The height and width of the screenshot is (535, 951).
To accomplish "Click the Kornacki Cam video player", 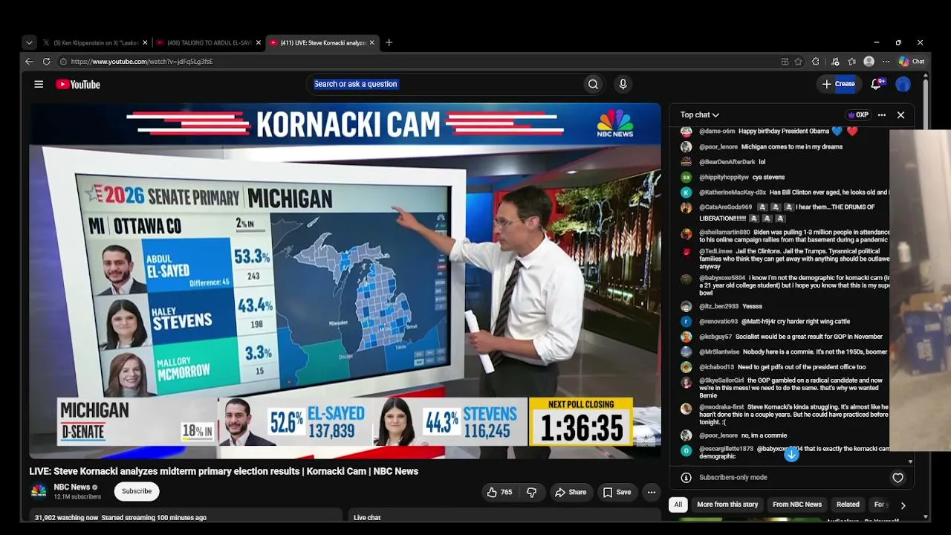I will pyautogui.click(x=345, y=281).
